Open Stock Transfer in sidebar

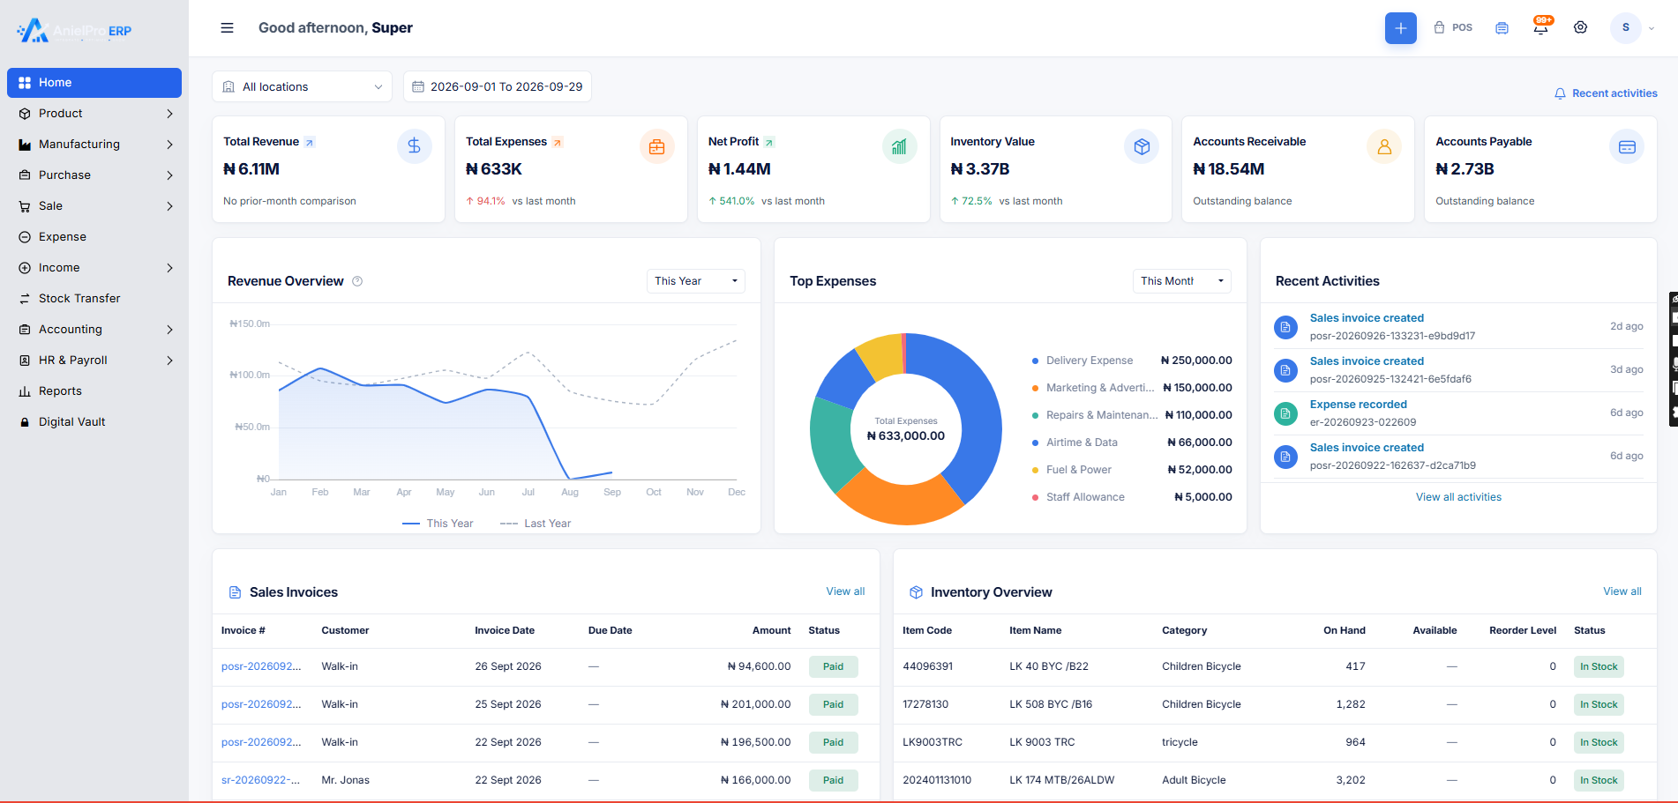pos(94,299)
